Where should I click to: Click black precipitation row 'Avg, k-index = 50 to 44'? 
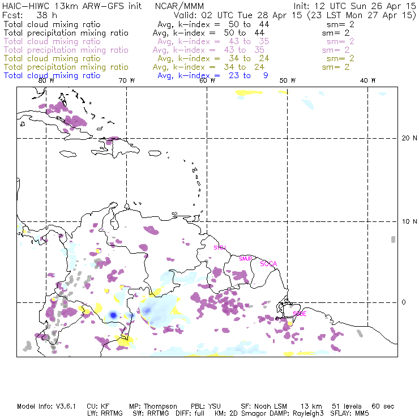208,33
